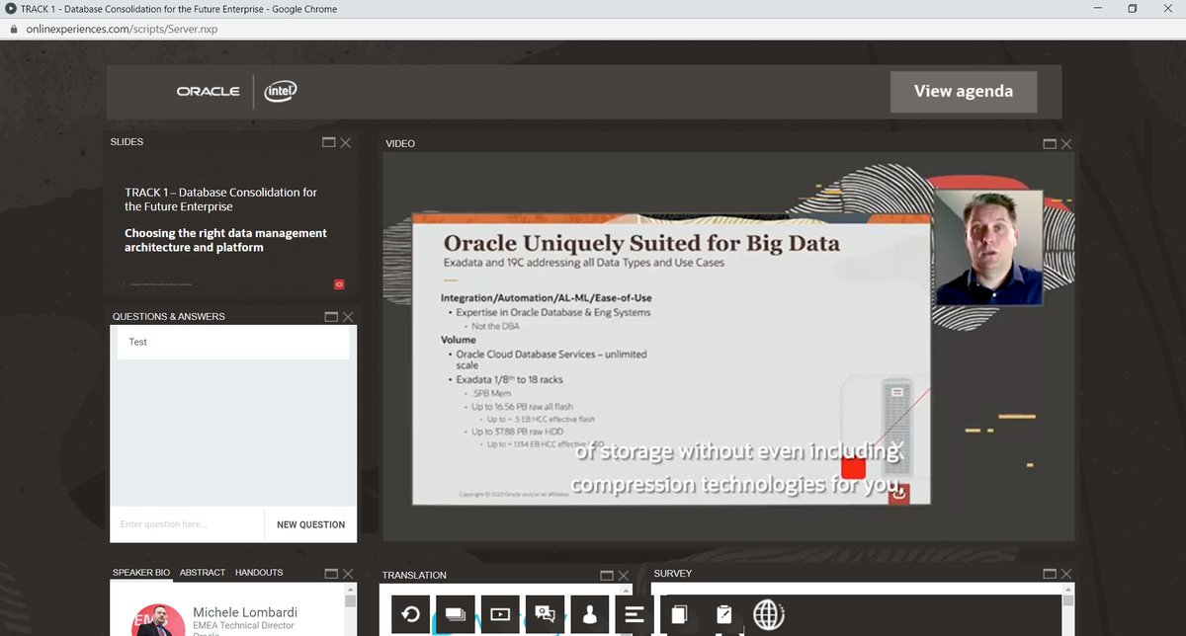Click the address bar URL onlinexperiences.com
This screenshot has height=636, width=1186.
tap(120, 29)
